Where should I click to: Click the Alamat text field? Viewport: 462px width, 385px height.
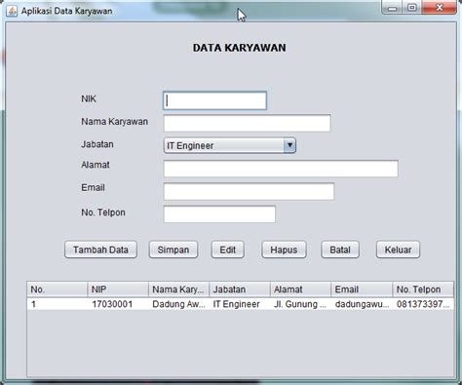point(281,169)
